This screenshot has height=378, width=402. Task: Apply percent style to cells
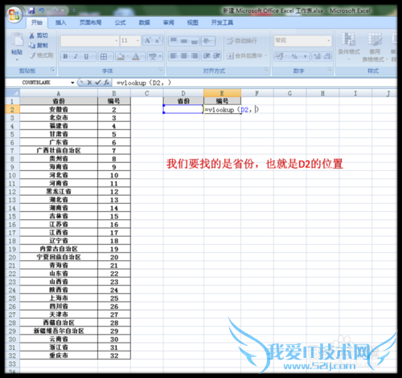point(294,56)
